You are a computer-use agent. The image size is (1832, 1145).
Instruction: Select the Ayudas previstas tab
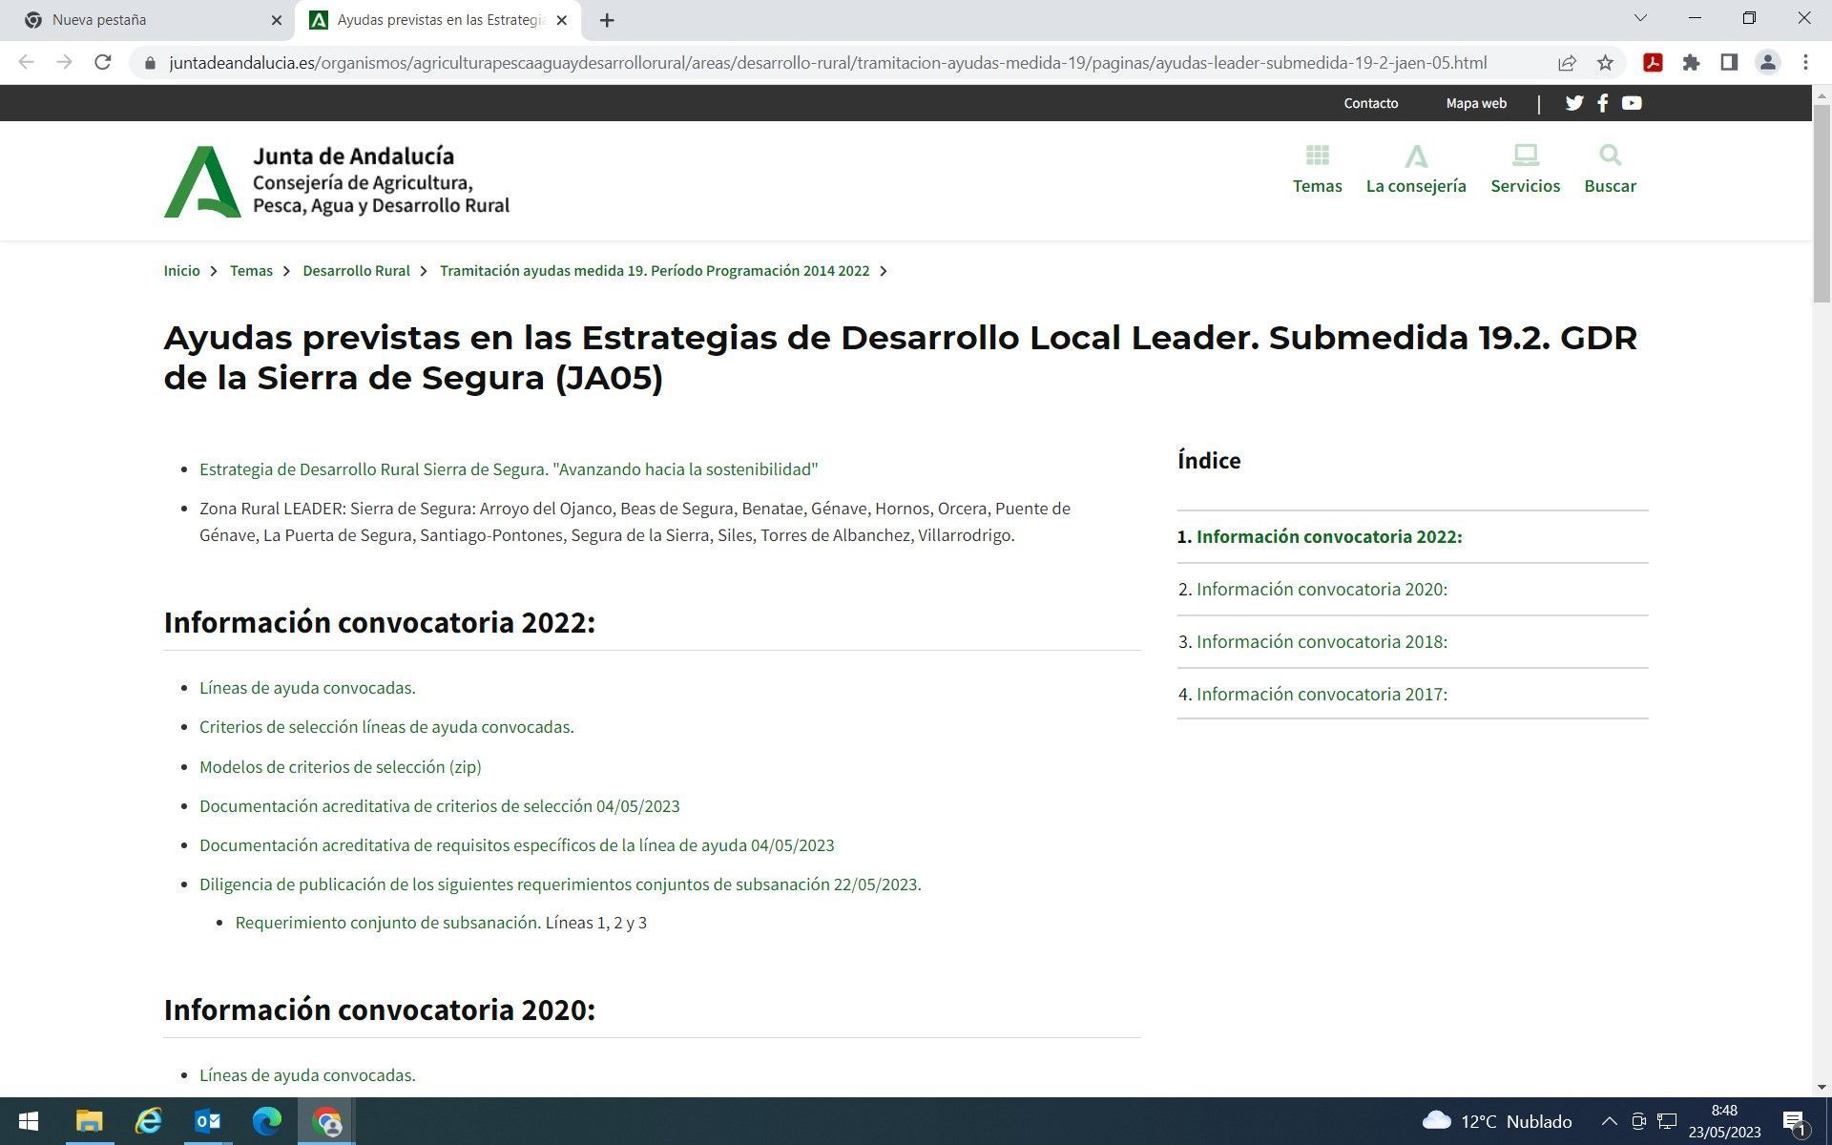439,20
